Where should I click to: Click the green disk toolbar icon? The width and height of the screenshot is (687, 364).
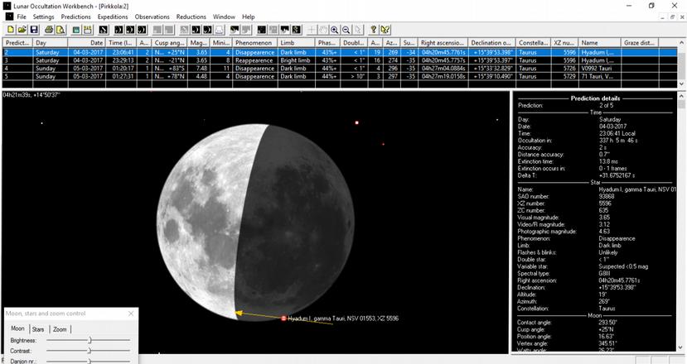point(76,30)
